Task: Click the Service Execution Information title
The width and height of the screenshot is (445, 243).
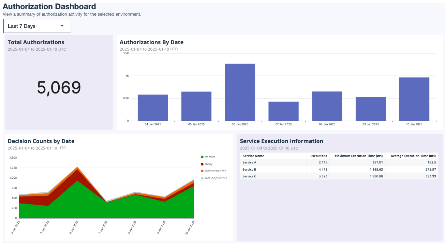Action: point(282,141)
